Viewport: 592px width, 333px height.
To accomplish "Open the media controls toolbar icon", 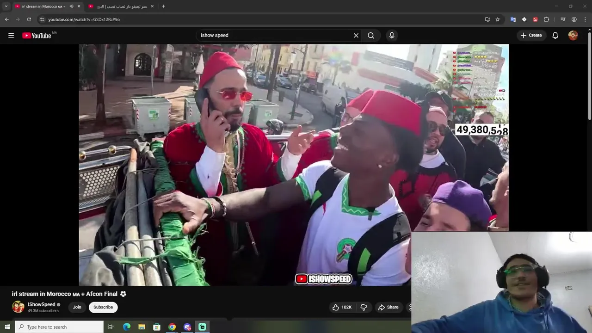I will pyautogui.click(x=563, y=19).
